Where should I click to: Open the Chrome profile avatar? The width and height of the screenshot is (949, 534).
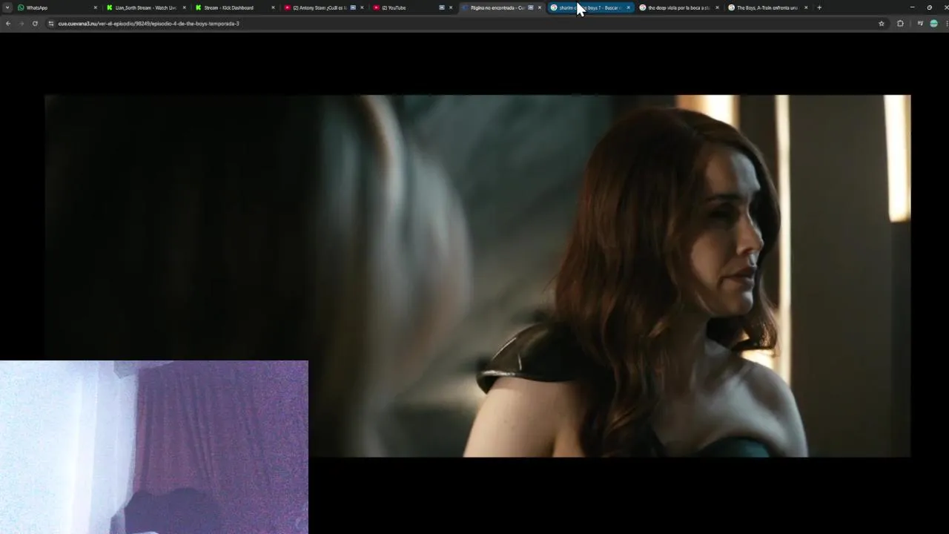click(934, 23)
